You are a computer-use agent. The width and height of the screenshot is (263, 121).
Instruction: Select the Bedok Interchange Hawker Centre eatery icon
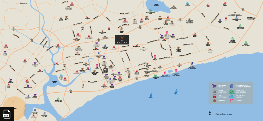click(167, 33)
